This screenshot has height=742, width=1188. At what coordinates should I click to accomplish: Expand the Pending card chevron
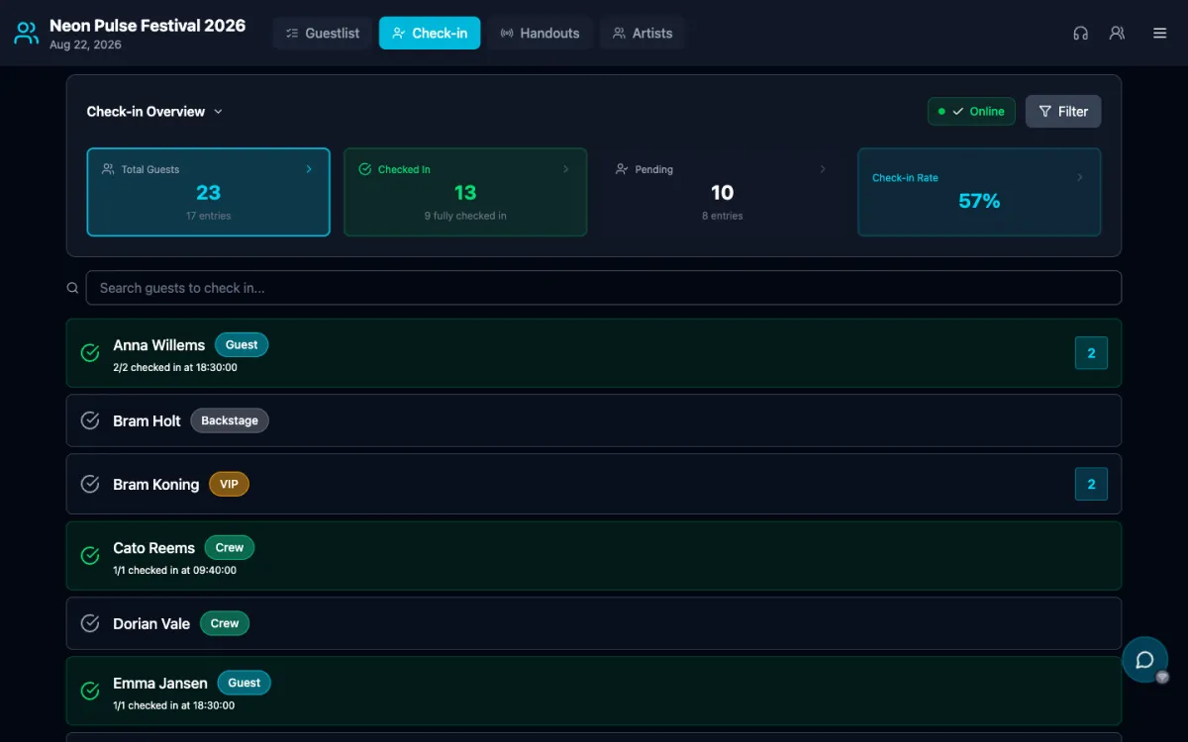(x=822, y=169)
